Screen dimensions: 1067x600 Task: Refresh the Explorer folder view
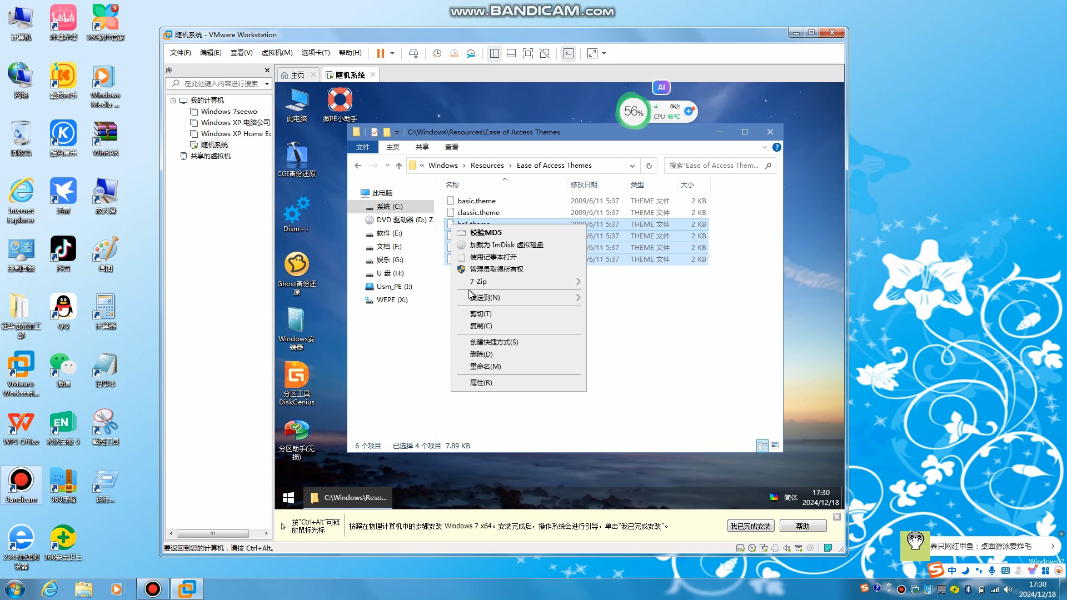coord(649,166)
